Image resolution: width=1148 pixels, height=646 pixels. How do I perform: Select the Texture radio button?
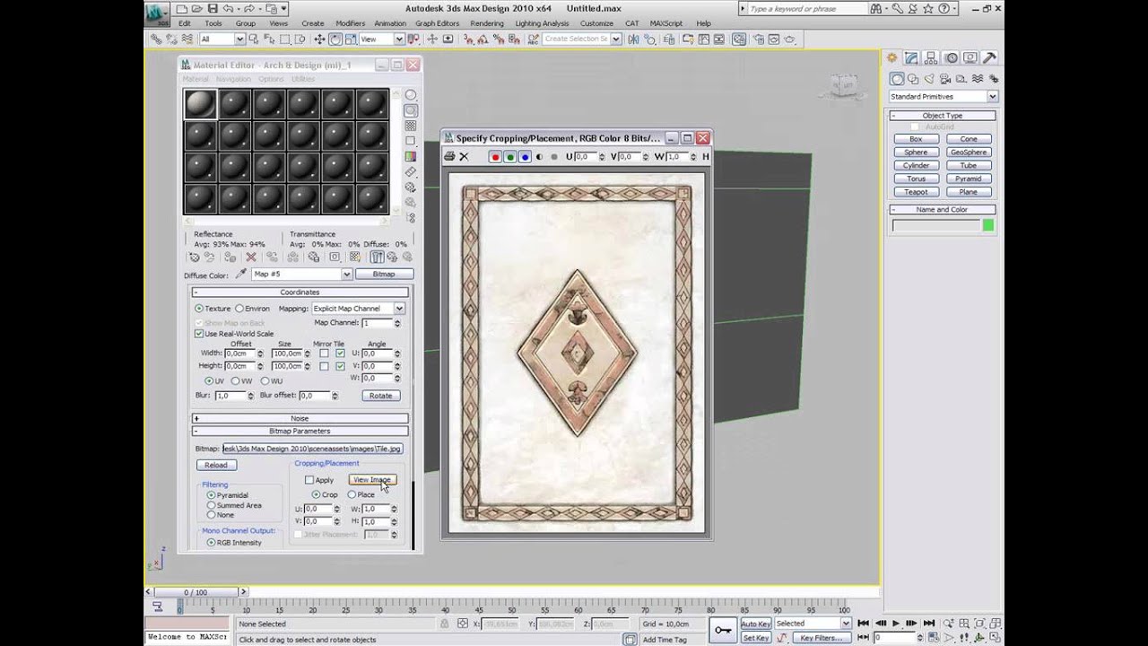(x=199, y=309)
